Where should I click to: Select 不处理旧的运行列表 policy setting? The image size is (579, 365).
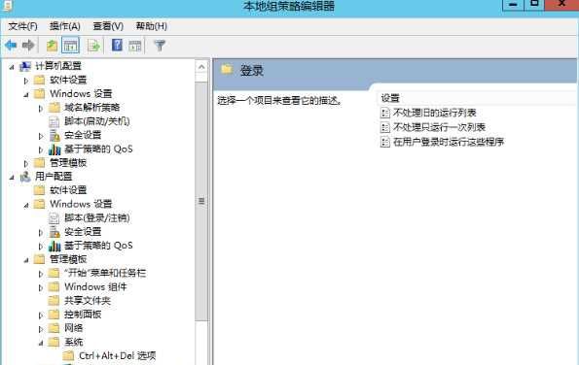point(435,113)
